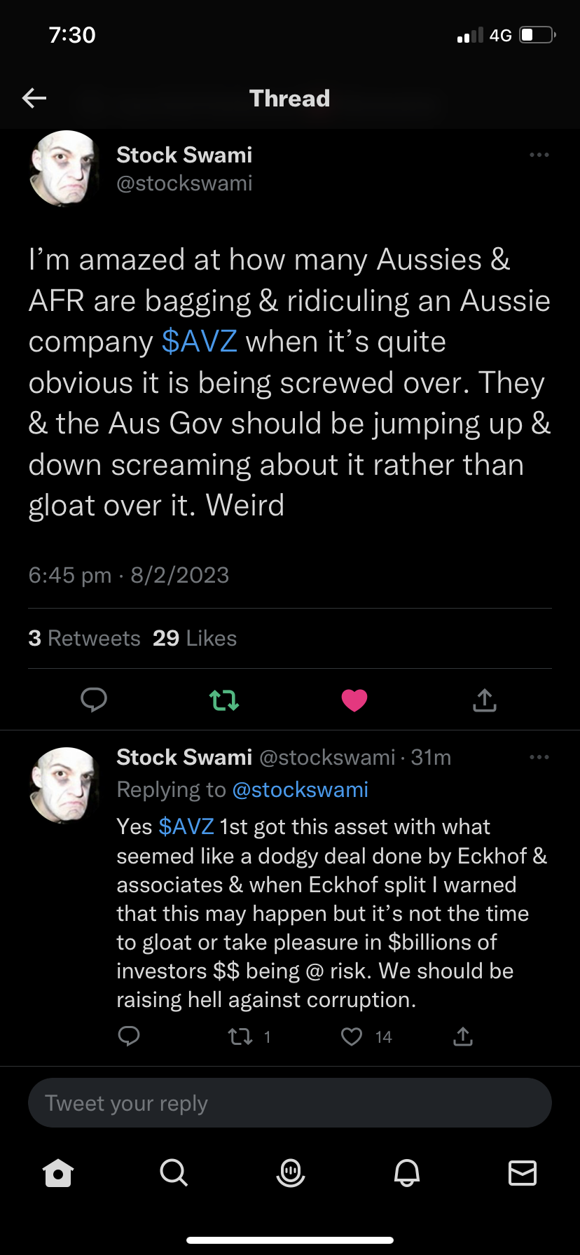The height and width of the screenshot is (1255, 580).
Task: Reply to the main tweet
Action: pos(94,700)
